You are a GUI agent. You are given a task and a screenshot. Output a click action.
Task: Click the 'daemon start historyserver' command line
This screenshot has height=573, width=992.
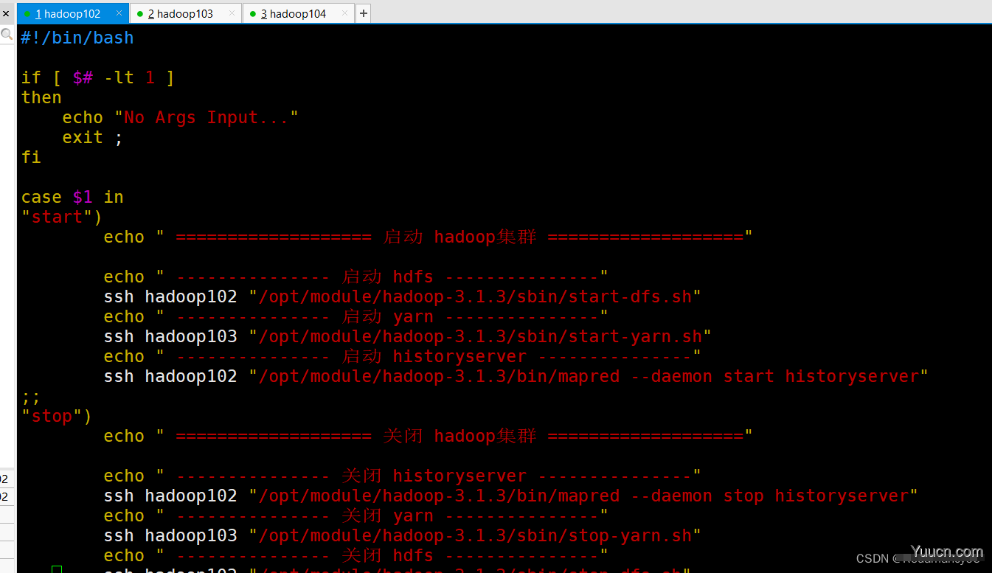pos(516,376)
